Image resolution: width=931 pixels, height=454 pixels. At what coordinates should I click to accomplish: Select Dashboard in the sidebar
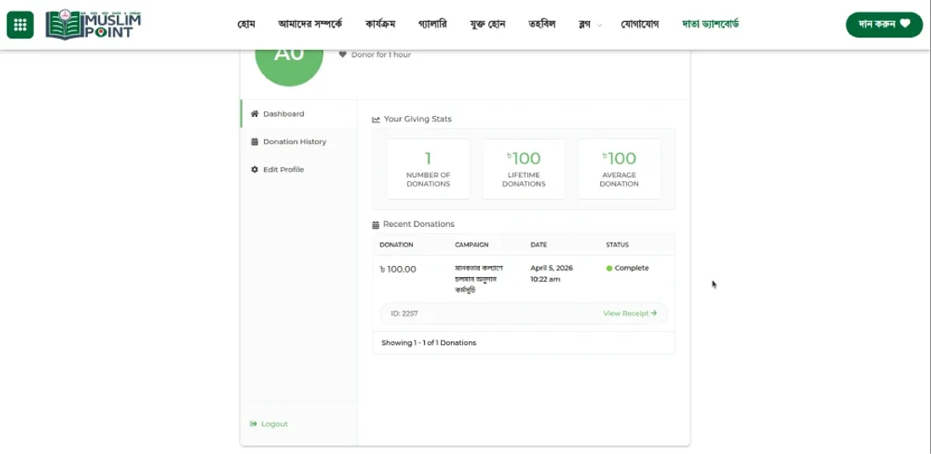(x=299, y=113)
